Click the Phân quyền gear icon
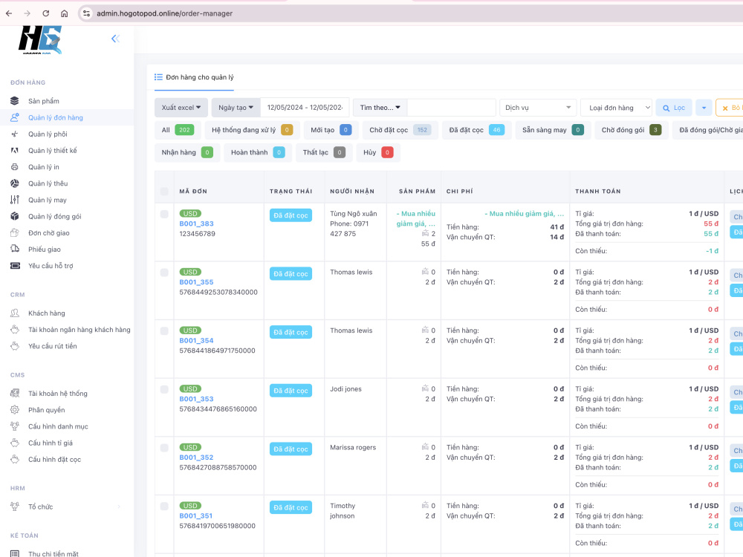 pos(15,410)
